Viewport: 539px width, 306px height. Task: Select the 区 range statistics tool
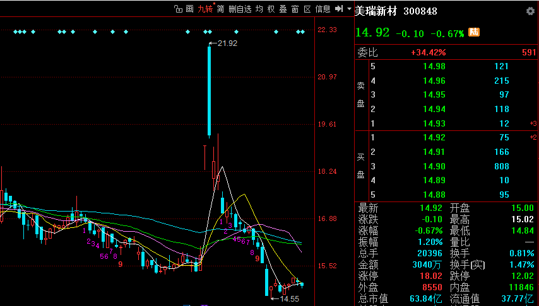[307, 9]
